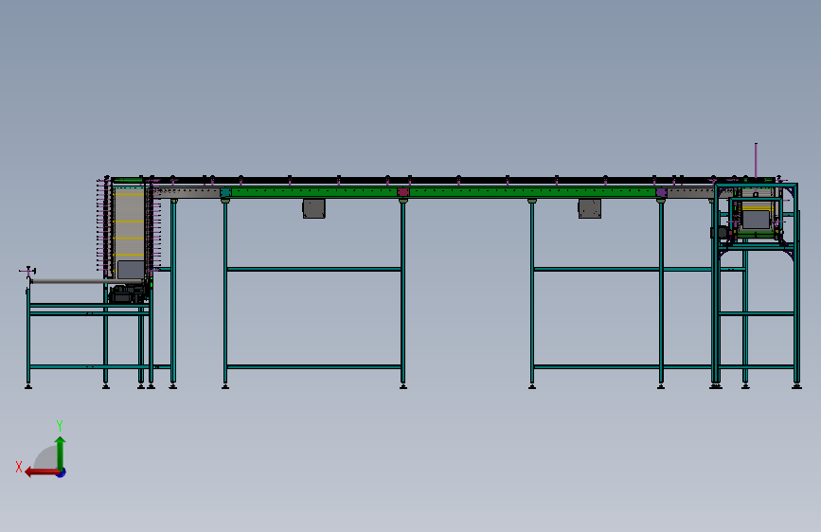Select the black motor under the left elevator

126,294
